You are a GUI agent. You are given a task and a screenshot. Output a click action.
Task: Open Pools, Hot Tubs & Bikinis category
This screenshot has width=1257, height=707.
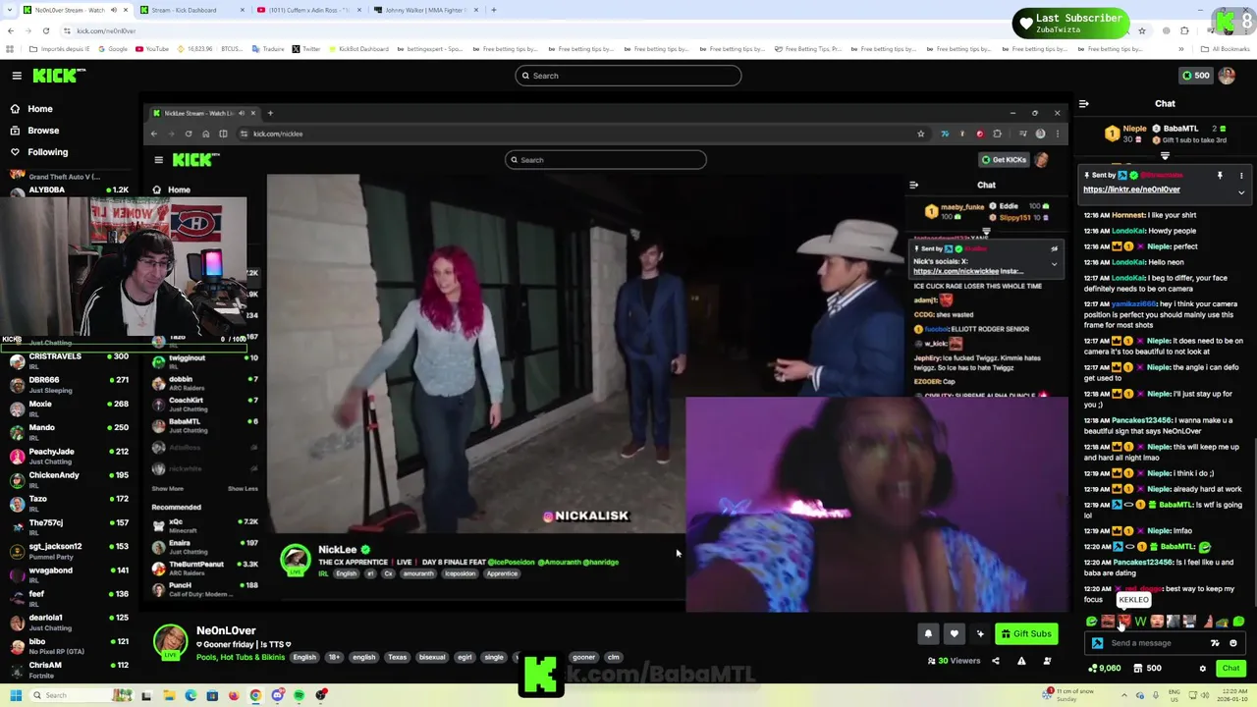[241, 657]
